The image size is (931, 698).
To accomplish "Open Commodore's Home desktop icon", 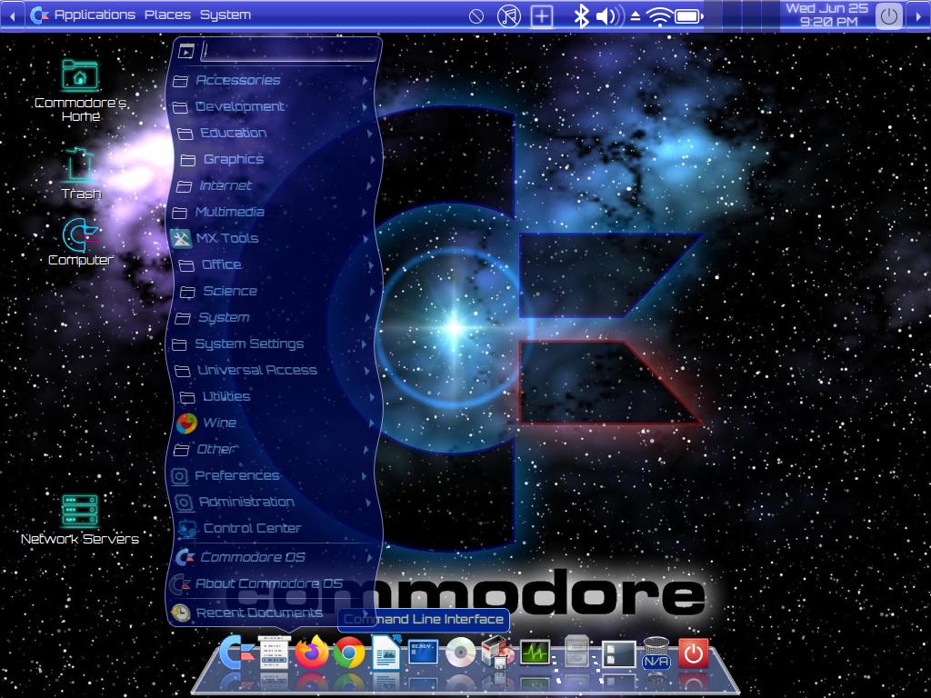I will tap(80, 90).
